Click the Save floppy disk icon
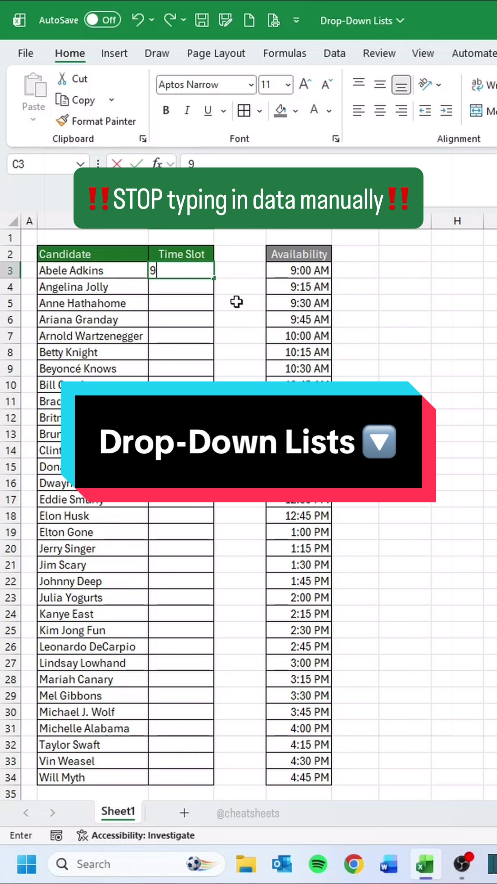The image size is (497, 884). tap(202, 20)
